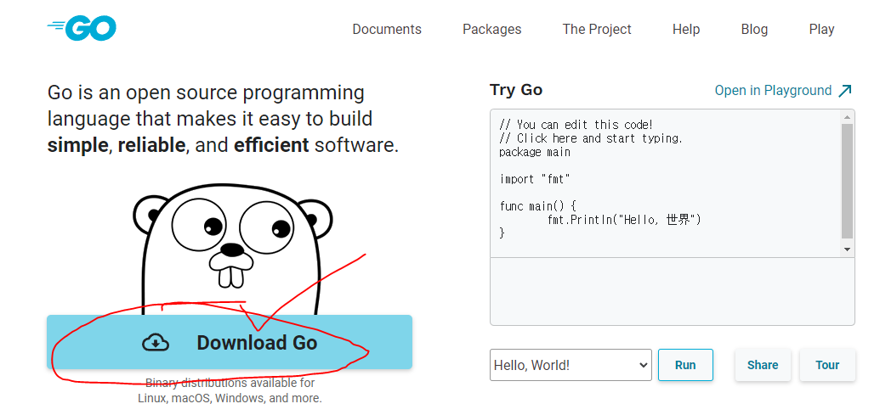This screenshot has width=880, height=415.
Task: Click inside the Go code editor text area
Action: click(666, 183)
